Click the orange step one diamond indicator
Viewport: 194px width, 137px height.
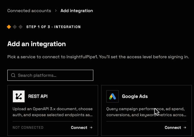tap(9, 27)
